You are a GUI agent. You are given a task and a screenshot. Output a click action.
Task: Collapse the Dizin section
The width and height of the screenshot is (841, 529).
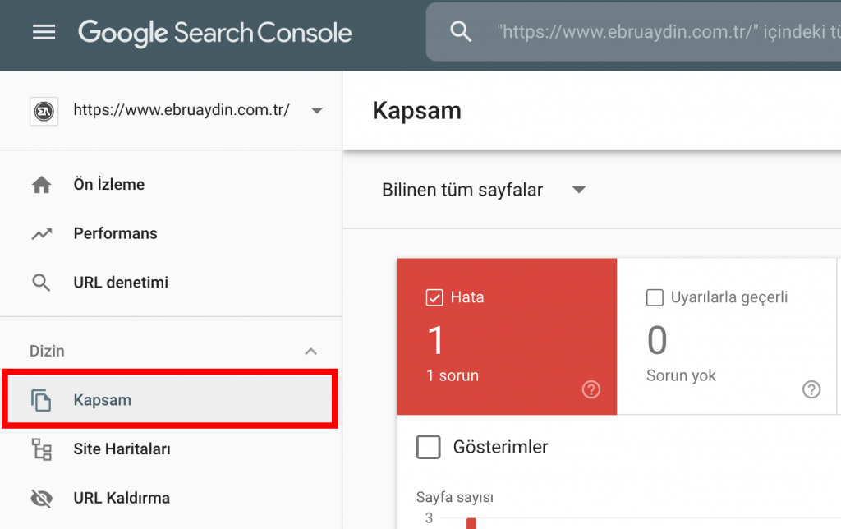coord(310,352)
